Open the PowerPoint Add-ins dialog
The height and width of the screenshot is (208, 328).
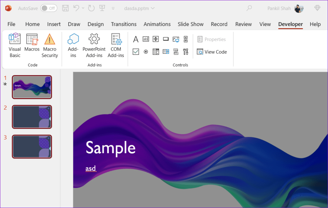(94, 45)
